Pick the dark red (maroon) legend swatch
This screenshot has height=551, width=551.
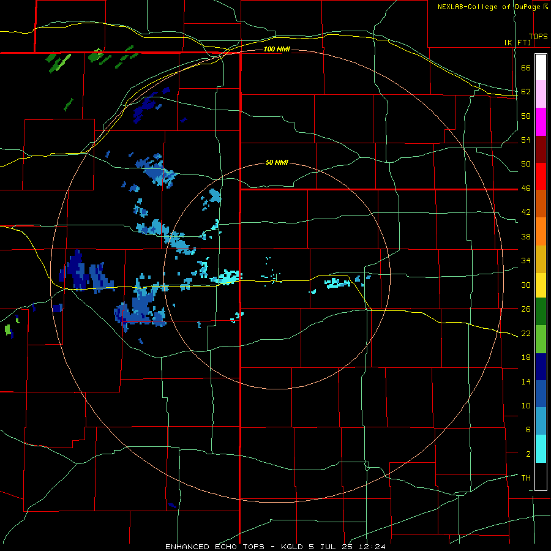541,149
